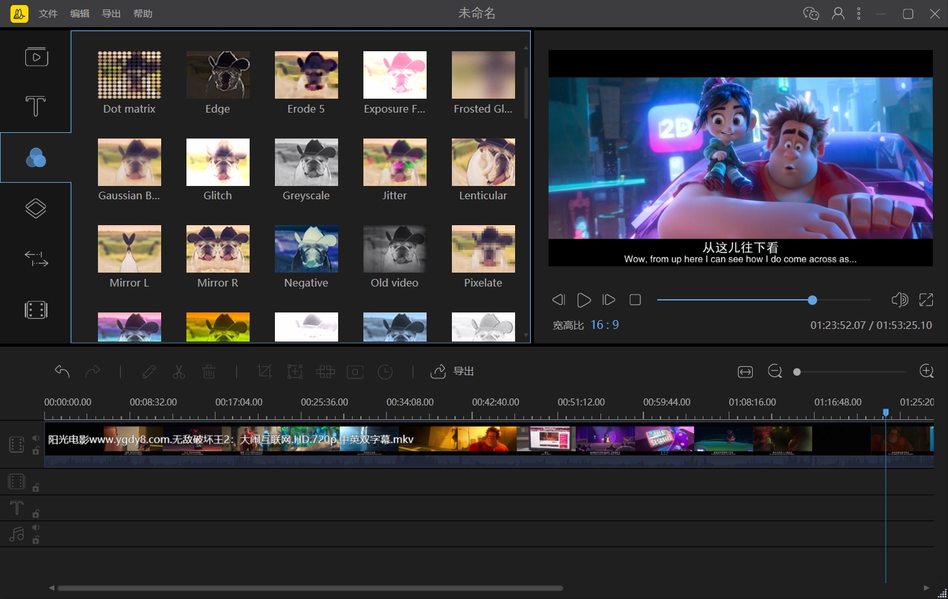Click the fit timeline to window icon
This screenshot has width=948, height=599.
point(745,372)
